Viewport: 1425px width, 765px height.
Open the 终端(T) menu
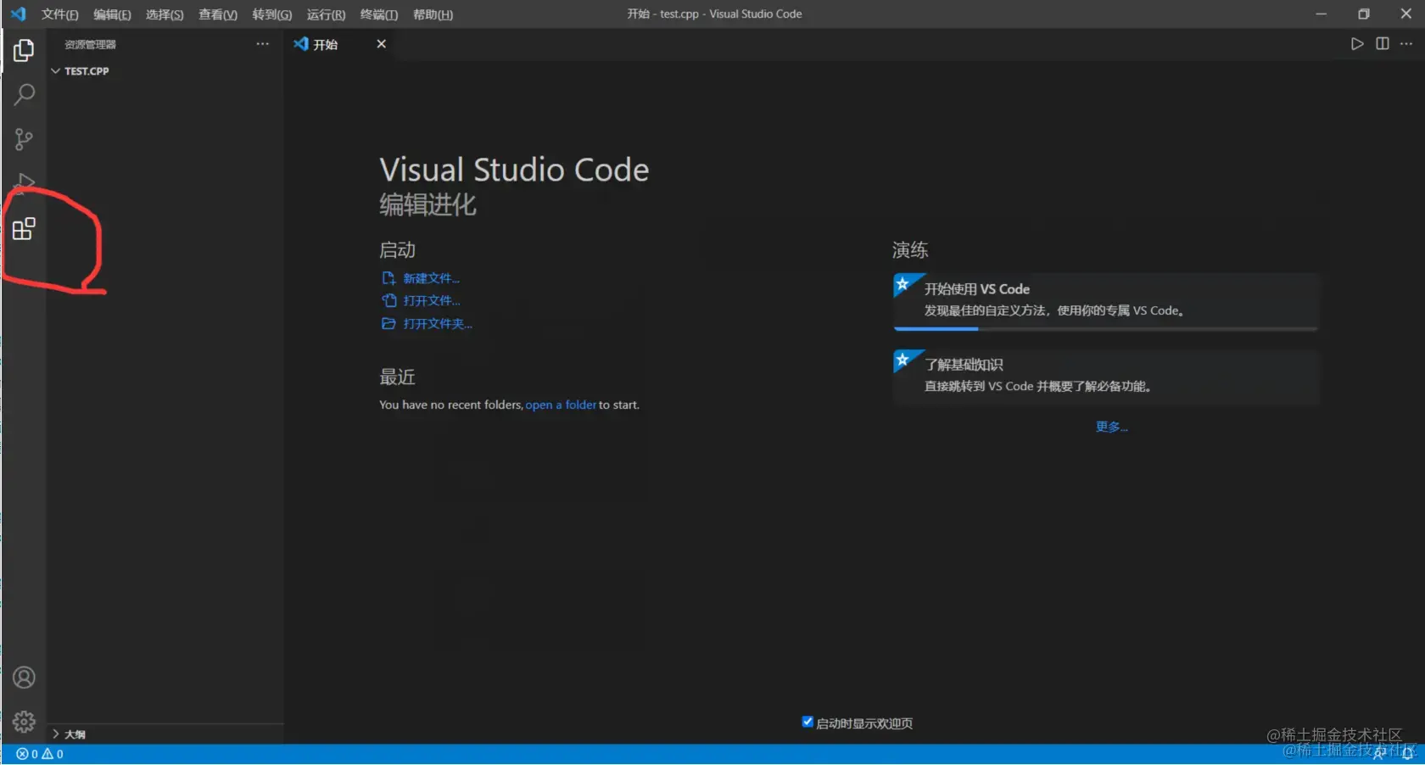(x=379, y=14)
